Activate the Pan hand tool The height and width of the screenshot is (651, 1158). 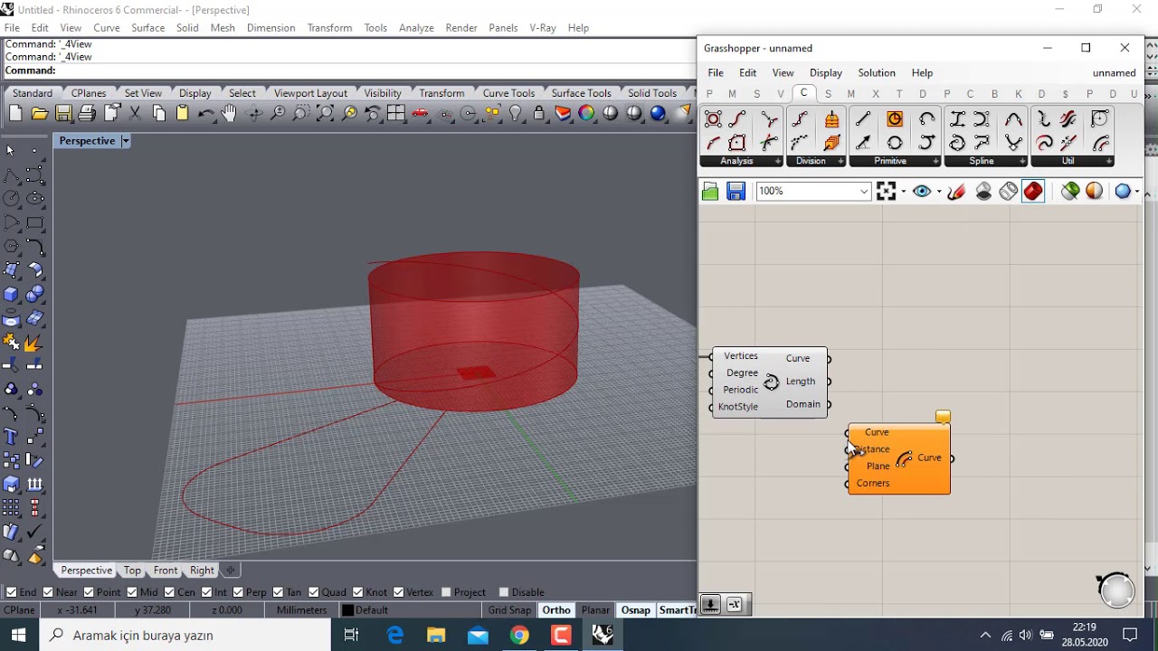click(230, 113)
